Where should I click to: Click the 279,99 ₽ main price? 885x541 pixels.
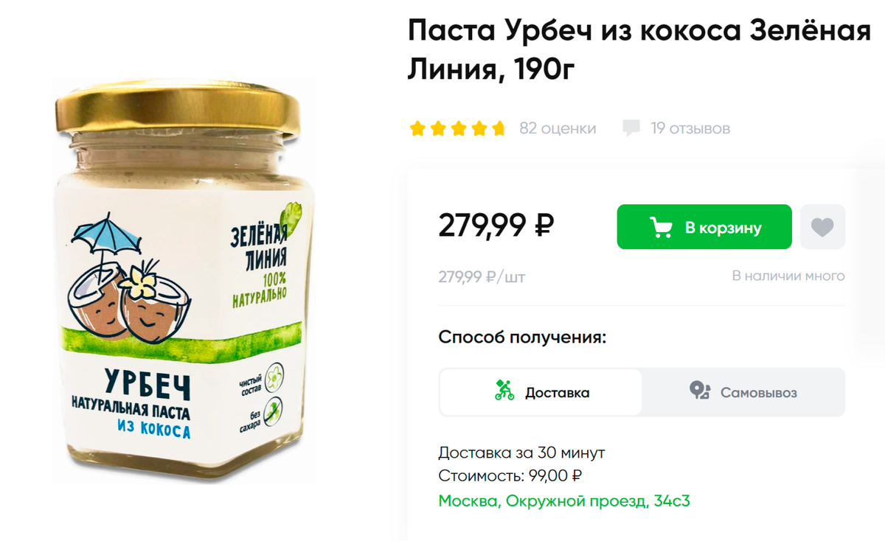[496, 226]
